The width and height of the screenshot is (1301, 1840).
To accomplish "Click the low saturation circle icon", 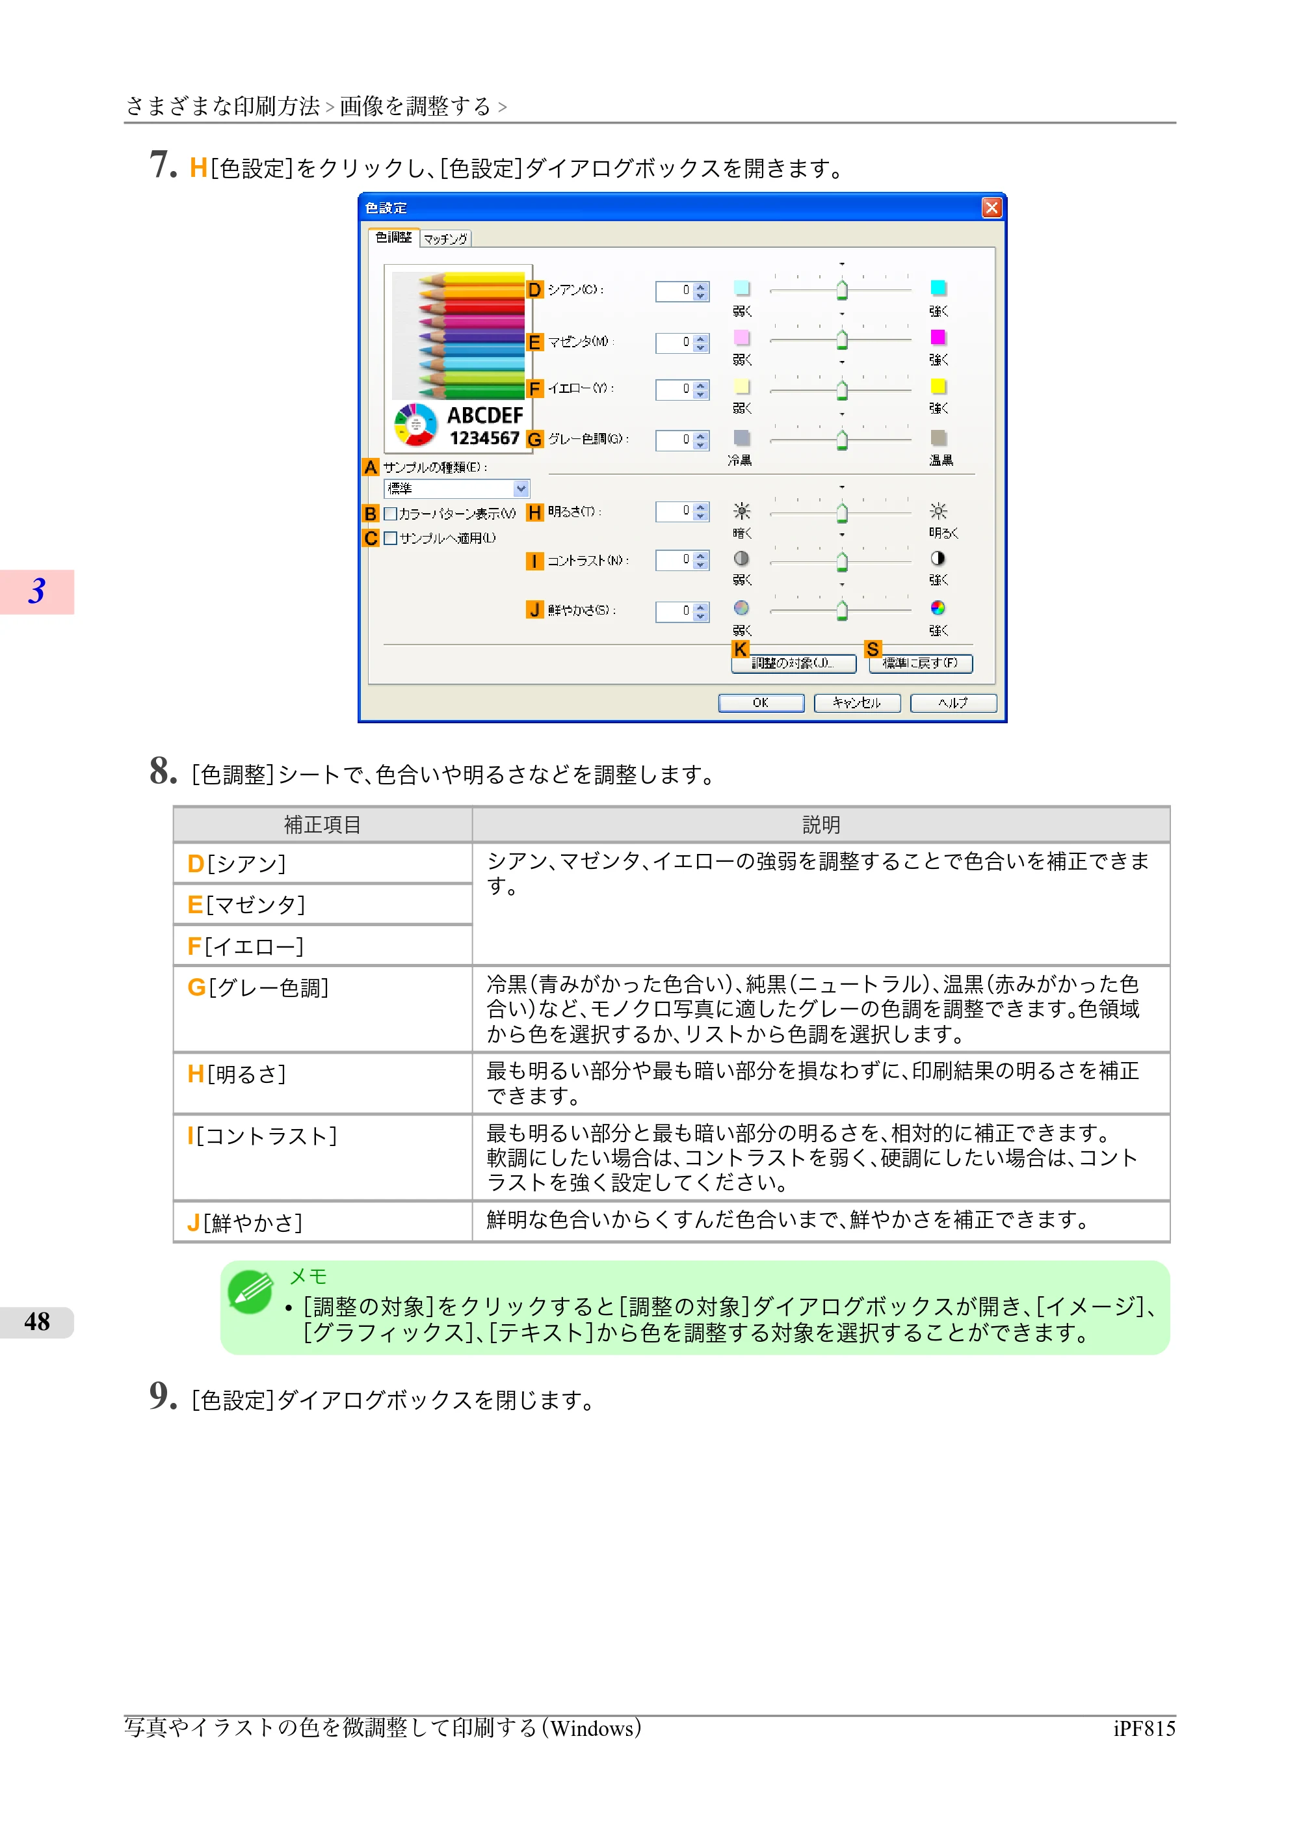I will pyautogui.click(x=742, y=607).
